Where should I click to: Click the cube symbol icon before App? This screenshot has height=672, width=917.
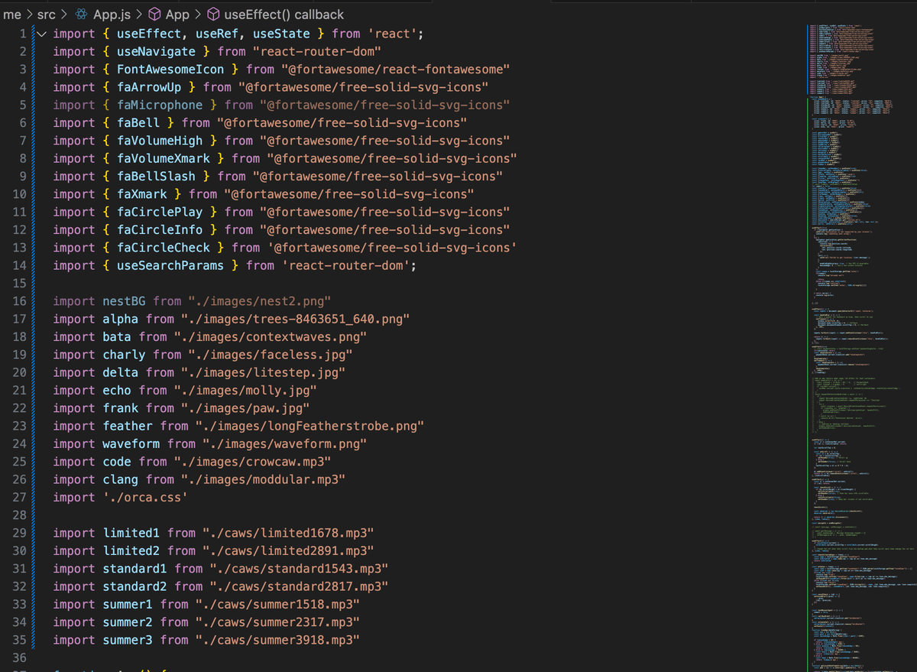click(154, 15)
